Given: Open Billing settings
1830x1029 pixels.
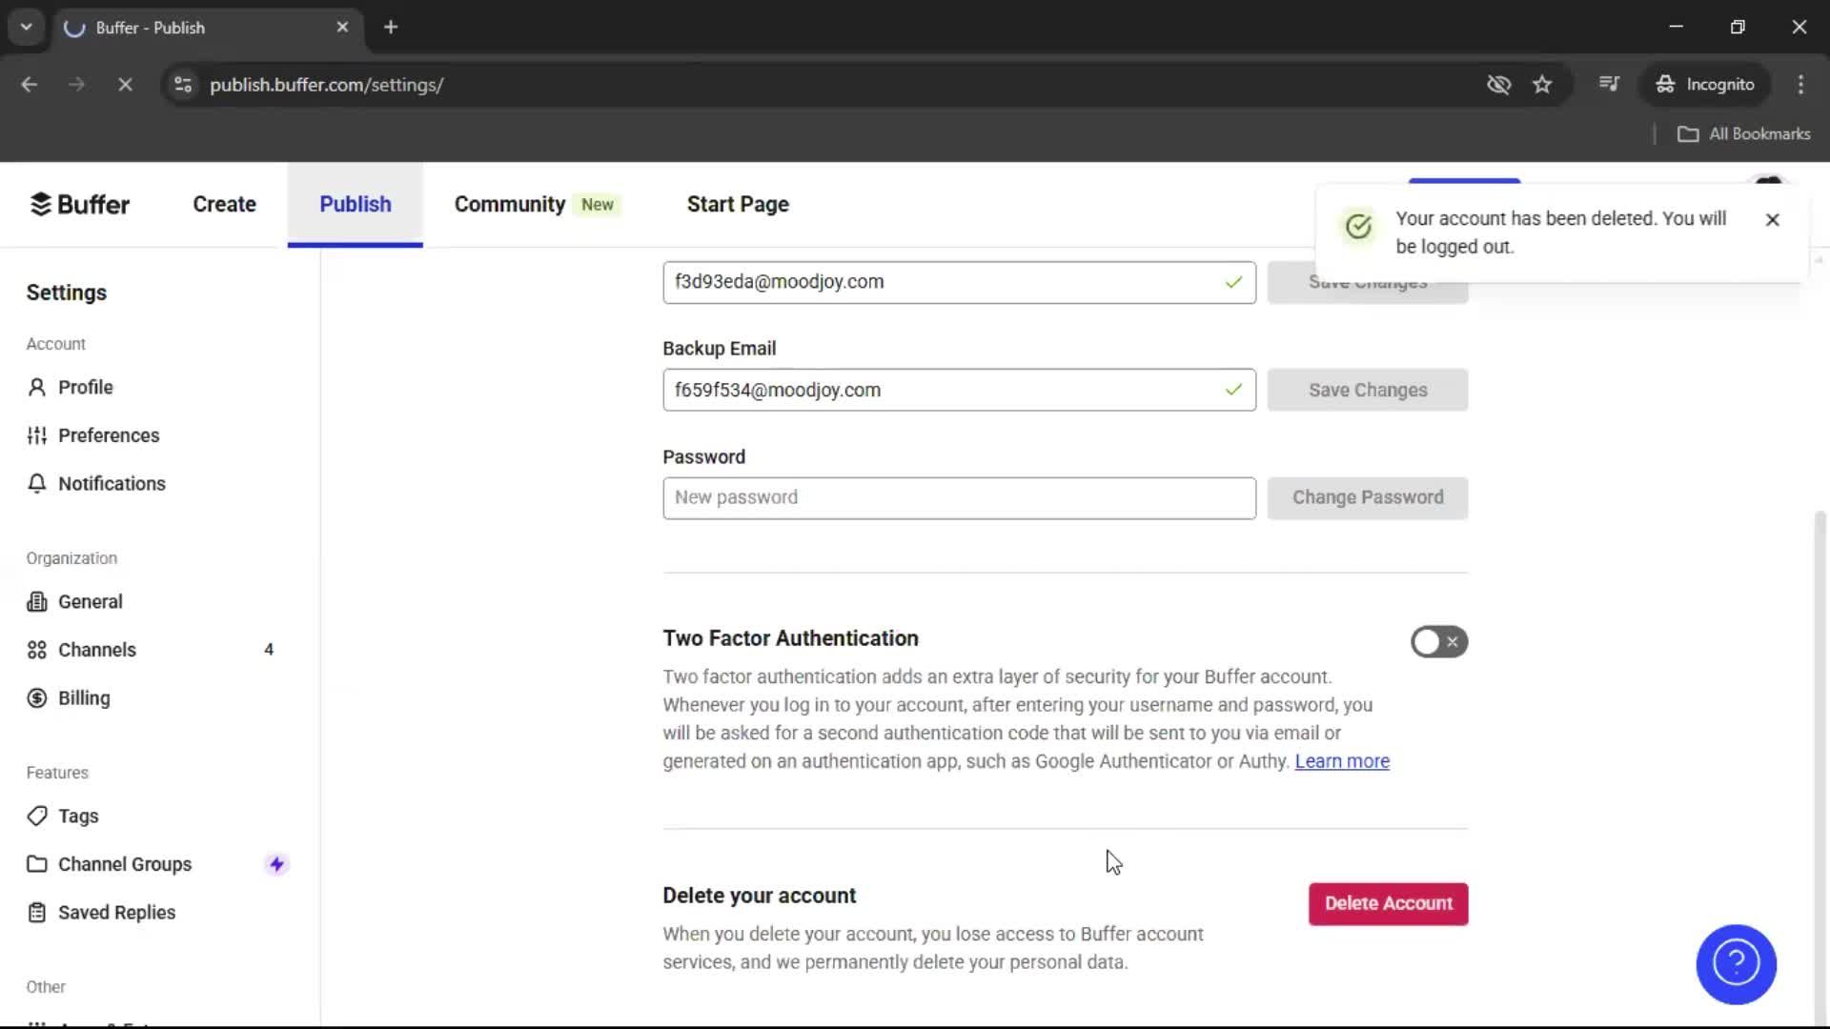Looking at the screenshot, I should [83, 698].
